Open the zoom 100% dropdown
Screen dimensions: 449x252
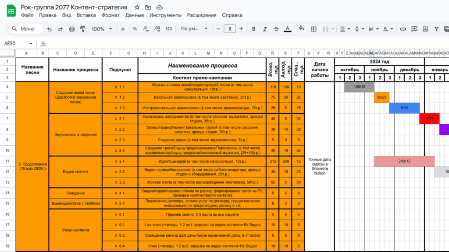pyautogui.click(x=101, y=29)
